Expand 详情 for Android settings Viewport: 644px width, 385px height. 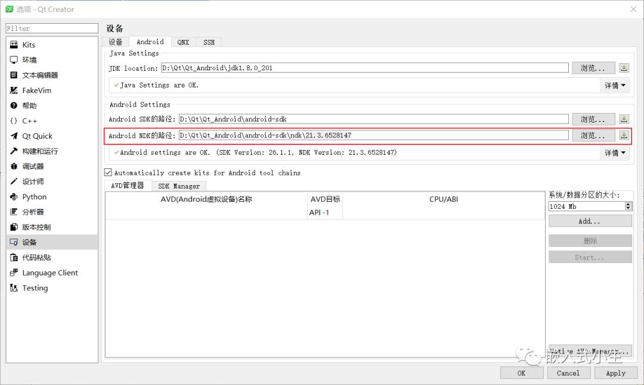tap(615, 152)
